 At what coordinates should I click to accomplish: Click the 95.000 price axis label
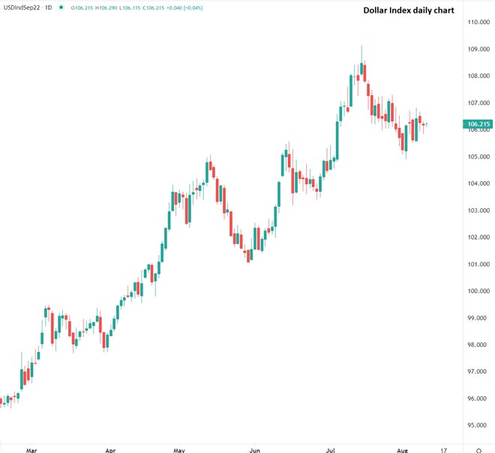tap(478, 425)
